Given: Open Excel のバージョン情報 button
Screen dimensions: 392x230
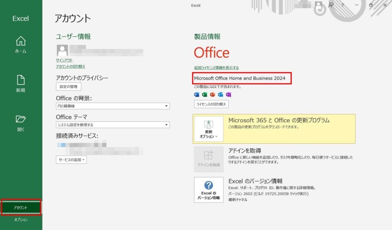Looking at the screenshot, I should coord(209,190).
